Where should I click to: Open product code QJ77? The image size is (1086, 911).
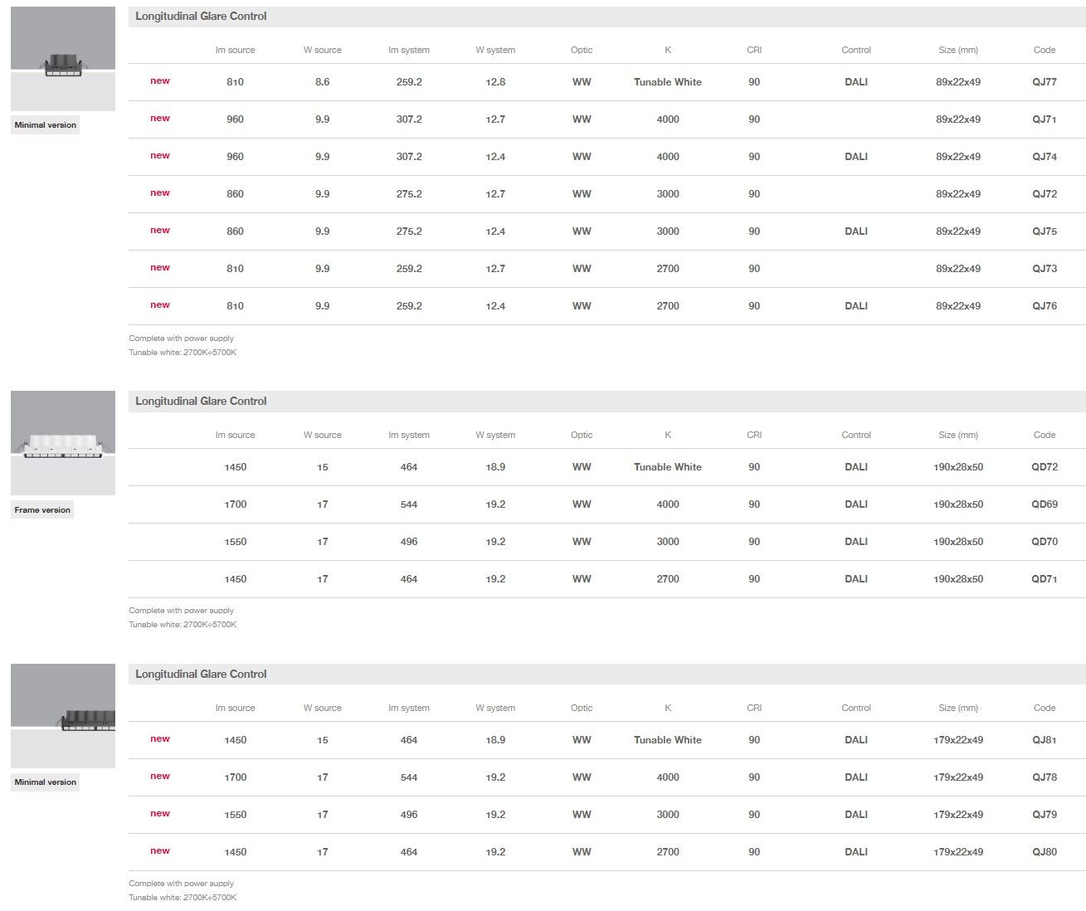[x=1044, y=82]
